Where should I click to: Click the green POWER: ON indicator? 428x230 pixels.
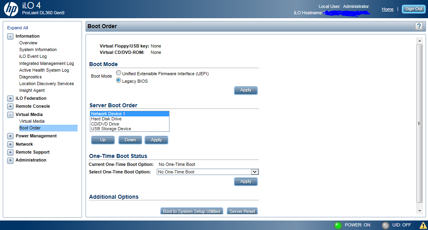338,225
